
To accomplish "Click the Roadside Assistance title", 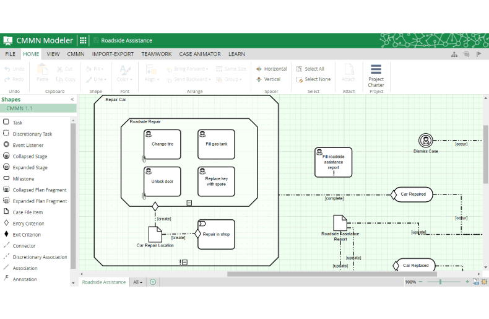I will [127, 40].
